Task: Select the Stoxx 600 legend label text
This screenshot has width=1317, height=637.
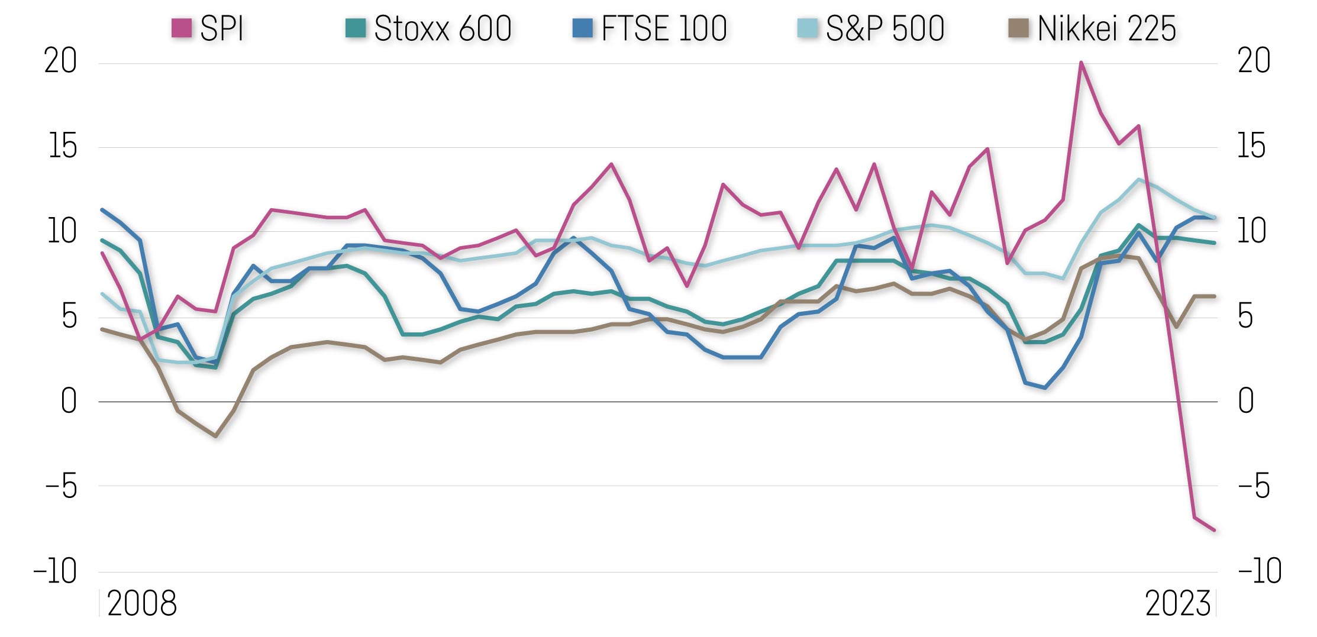Action: (x=443, y=28)
